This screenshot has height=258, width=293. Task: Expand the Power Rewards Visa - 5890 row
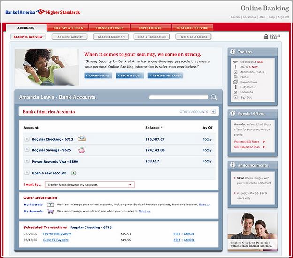coord(27,161)
